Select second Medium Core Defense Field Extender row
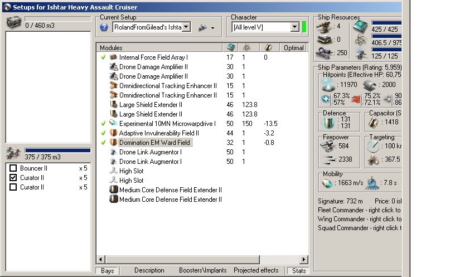The width and height of the screenshot is (455, 277). tap(202, 200)
